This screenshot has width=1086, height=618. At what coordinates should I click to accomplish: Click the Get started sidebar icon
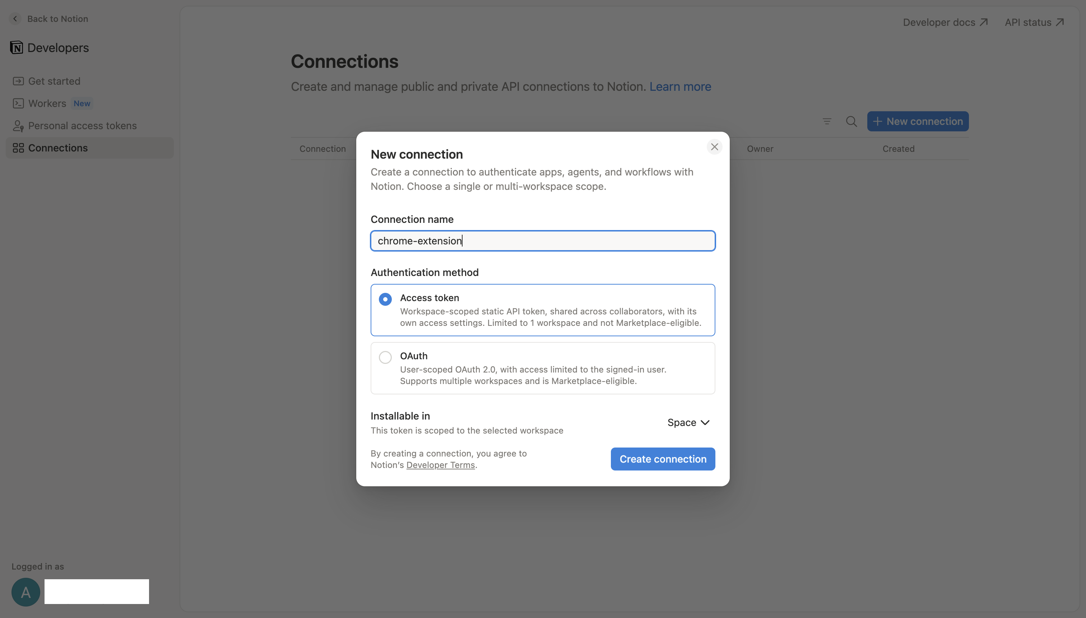click(18, 81)
